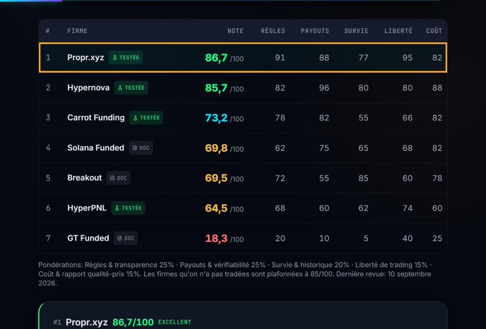Click HyperPNL's Liberté value 74
The height and width of the screenshot is (329, 486).
[407, 208]
